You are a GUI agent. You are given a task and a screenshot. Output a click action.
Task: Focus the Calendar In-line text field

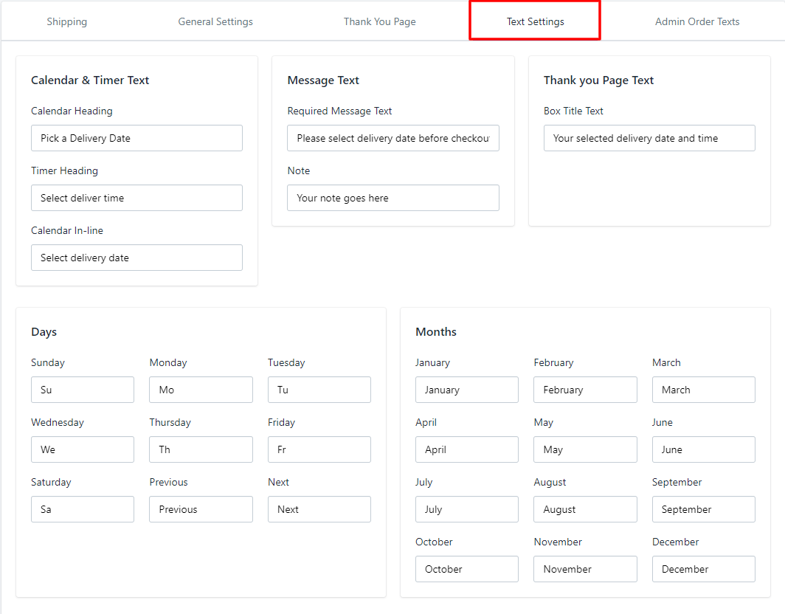[136, 258]
